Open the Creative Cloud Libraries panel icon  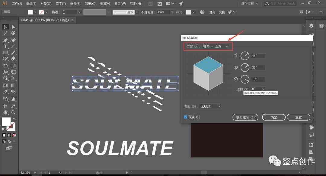point(321,26)
